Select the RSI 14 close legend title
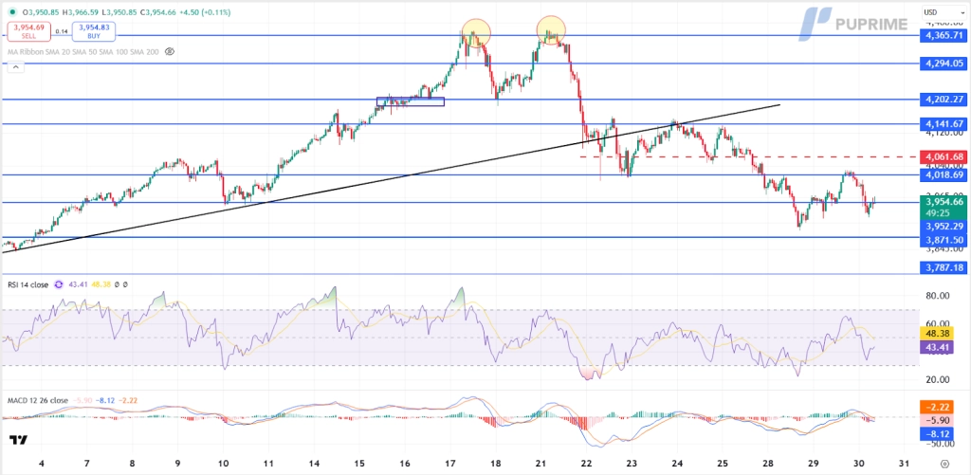 [x=27, y=284]
